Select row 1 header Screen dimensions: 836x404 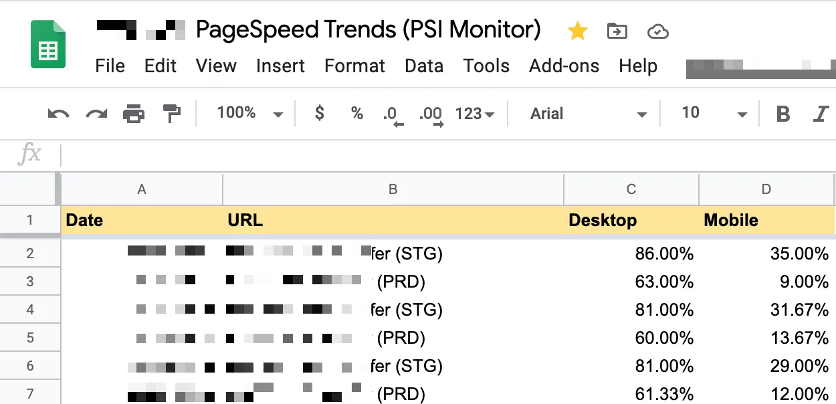coord(30,220)
